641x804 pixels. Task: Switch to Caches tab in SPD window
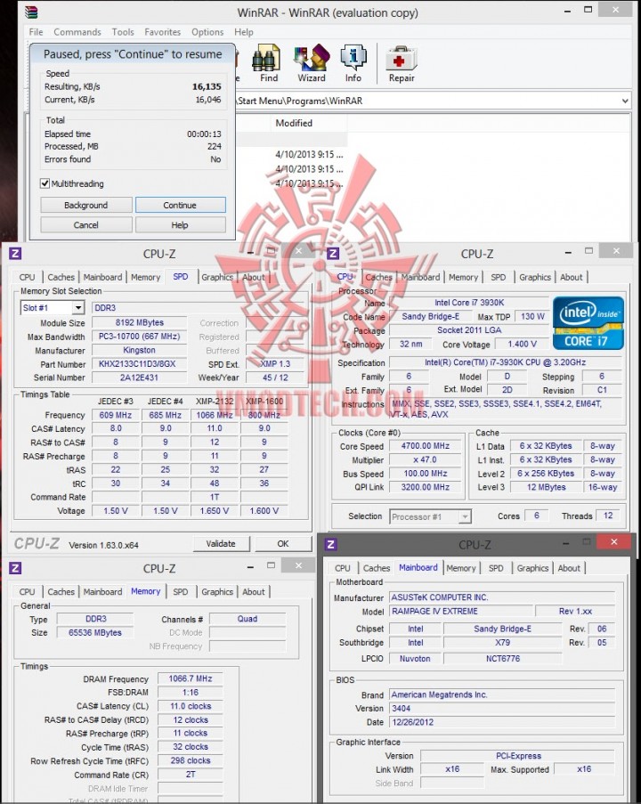click(61, 277)
